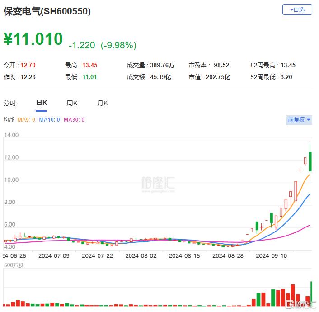Switch to the 分时 chart tab
Viewport: 319px width, 312px height.
pos(9,103)
